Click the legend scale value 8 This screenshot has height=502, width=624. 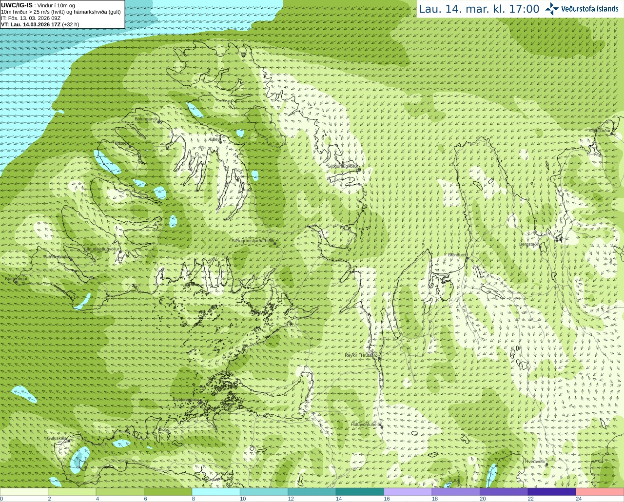(x=194, y=499)
